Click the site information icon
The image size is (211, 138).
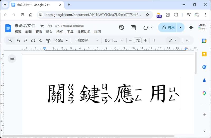pos(41,15)
